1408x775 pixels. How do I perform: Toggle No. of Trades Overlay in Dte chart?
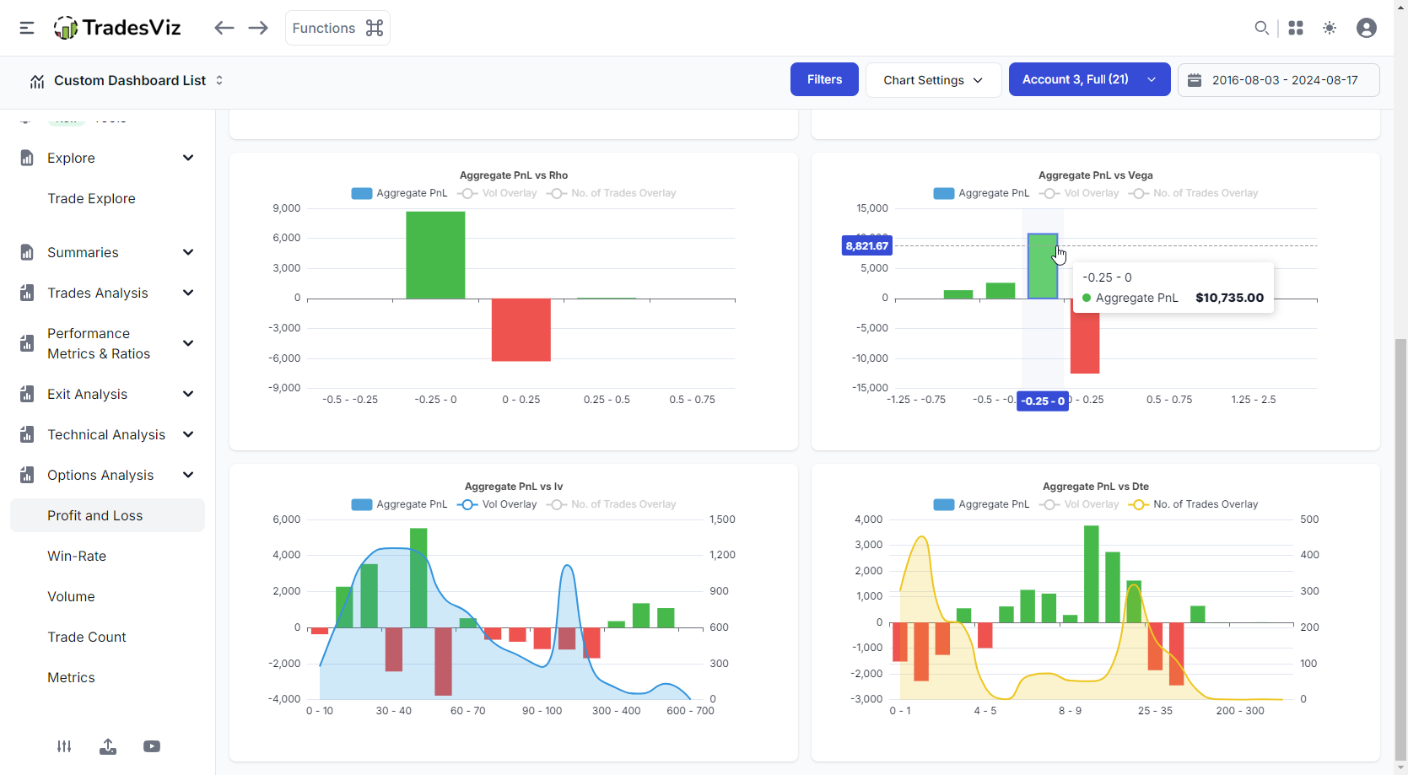click(x=1193, y=504)
